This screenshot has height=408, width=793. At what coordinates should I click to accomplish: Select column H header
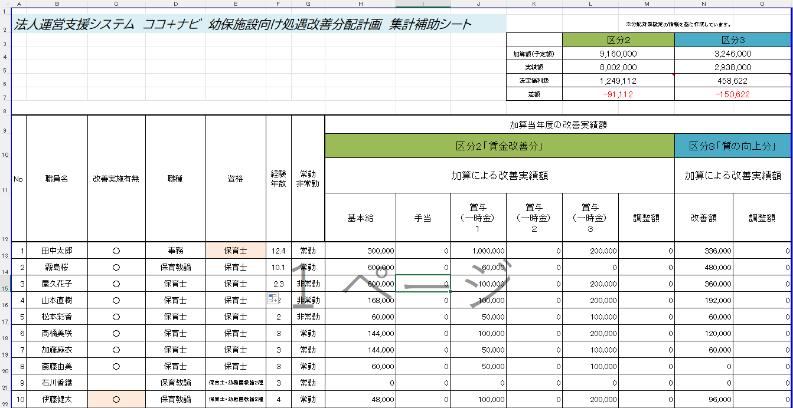360,4
